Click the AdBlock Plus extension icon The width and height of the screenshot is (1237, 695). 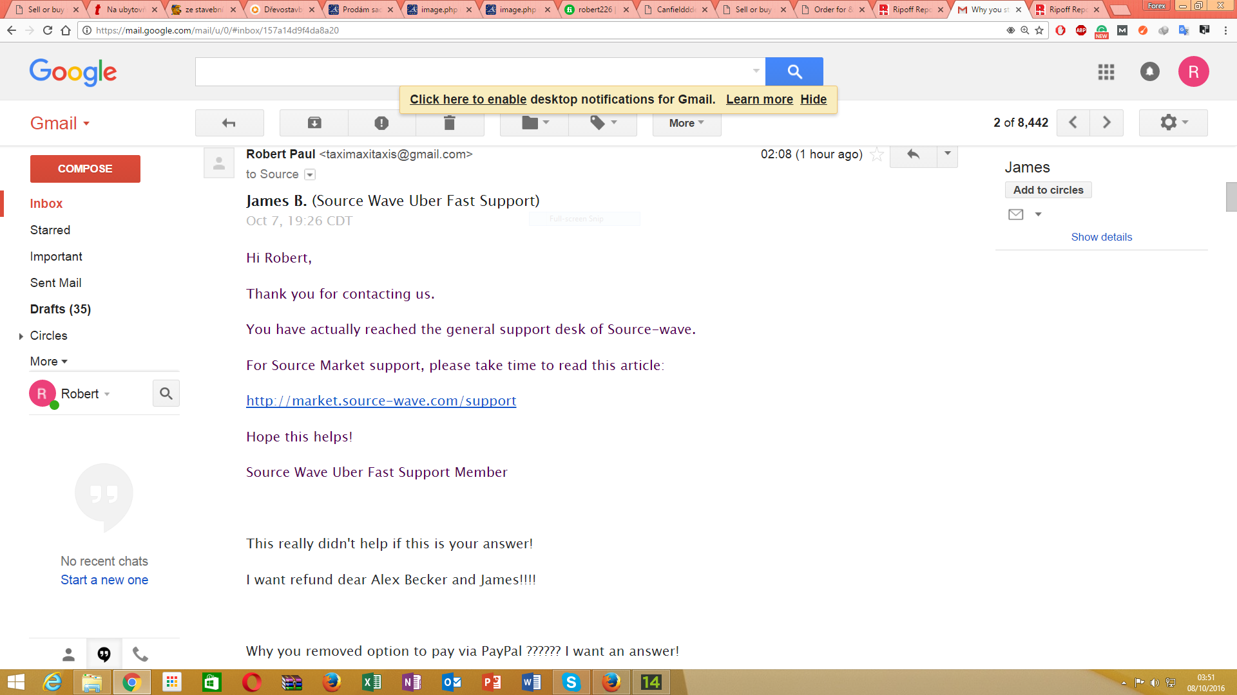coord(1081,30)
